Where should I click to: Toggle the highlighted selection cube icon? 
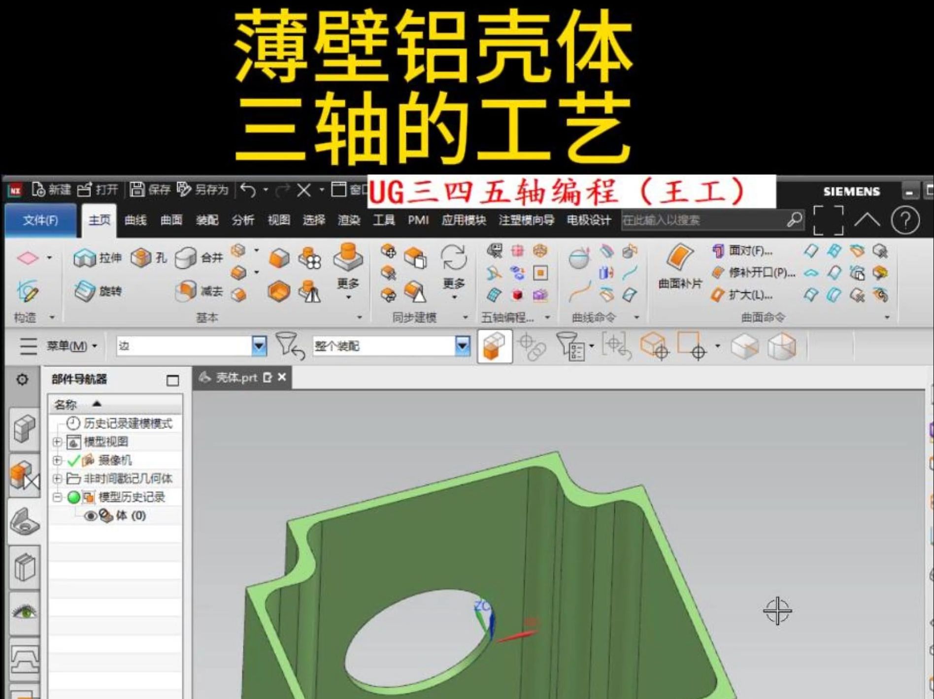[495, 346]
